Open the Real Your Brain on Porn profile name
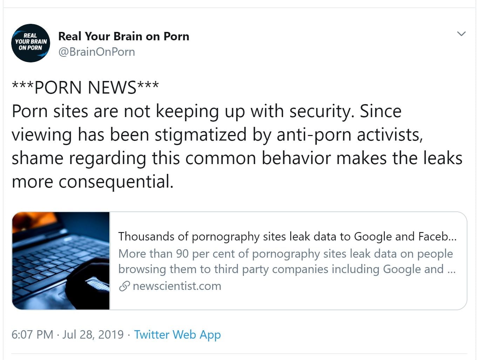The height and width of the screenshot is (360, 479). [123, 36]
